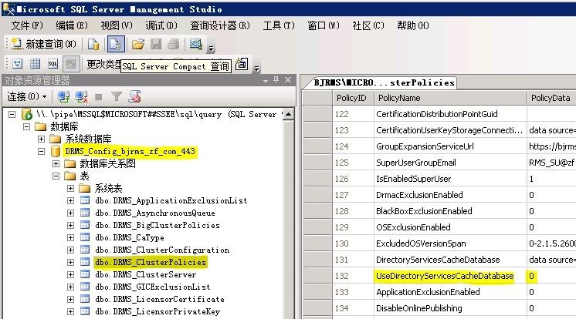This screenshot has width=576, height=319.
Task: Click the highlighted SQL Server Compact query icon
Action: (x=116, y=45)
